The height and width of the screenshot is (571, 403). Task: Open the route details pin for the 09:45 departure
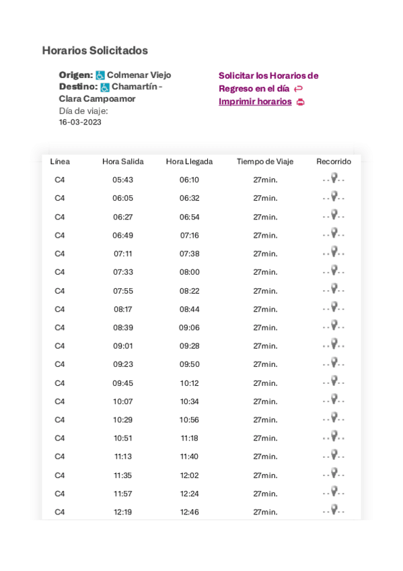334,380
